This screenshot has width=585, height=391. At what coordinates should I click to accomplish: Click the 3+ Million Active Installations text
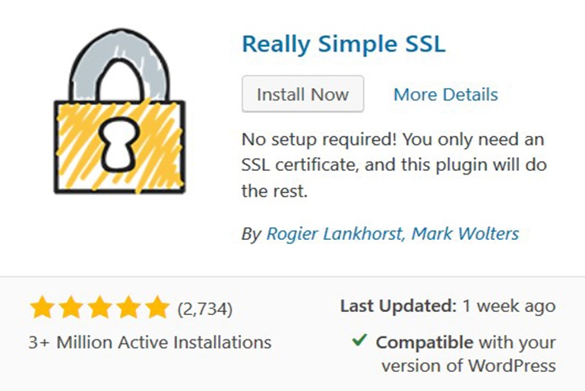150,342
